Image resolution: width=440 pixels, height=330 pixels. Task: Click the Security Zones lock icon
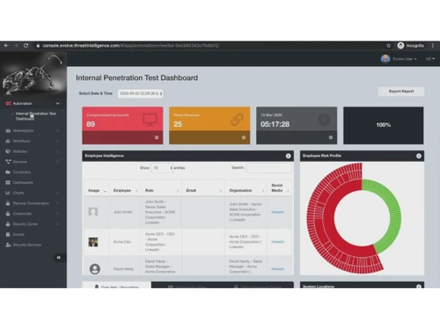tap(8, 224)
